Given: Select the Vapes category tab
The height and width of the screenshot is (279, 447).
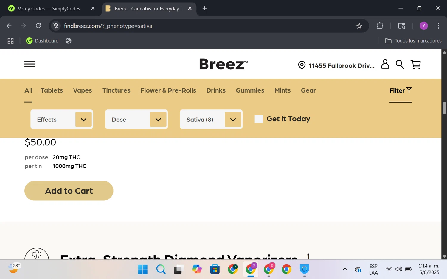Looking at the screenshot, I should point(83,90).
